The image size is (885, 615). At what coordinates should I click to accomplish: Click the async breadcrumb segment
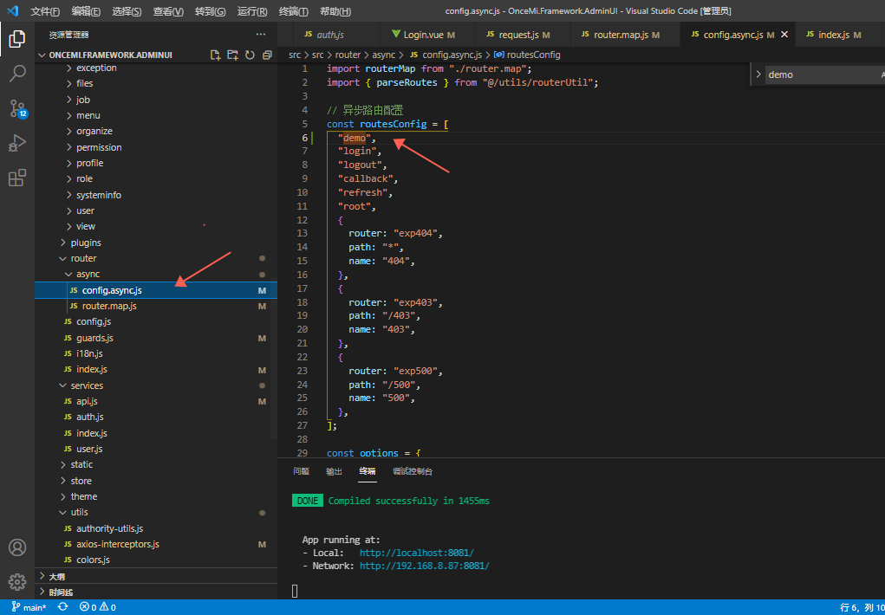[383, 55]
